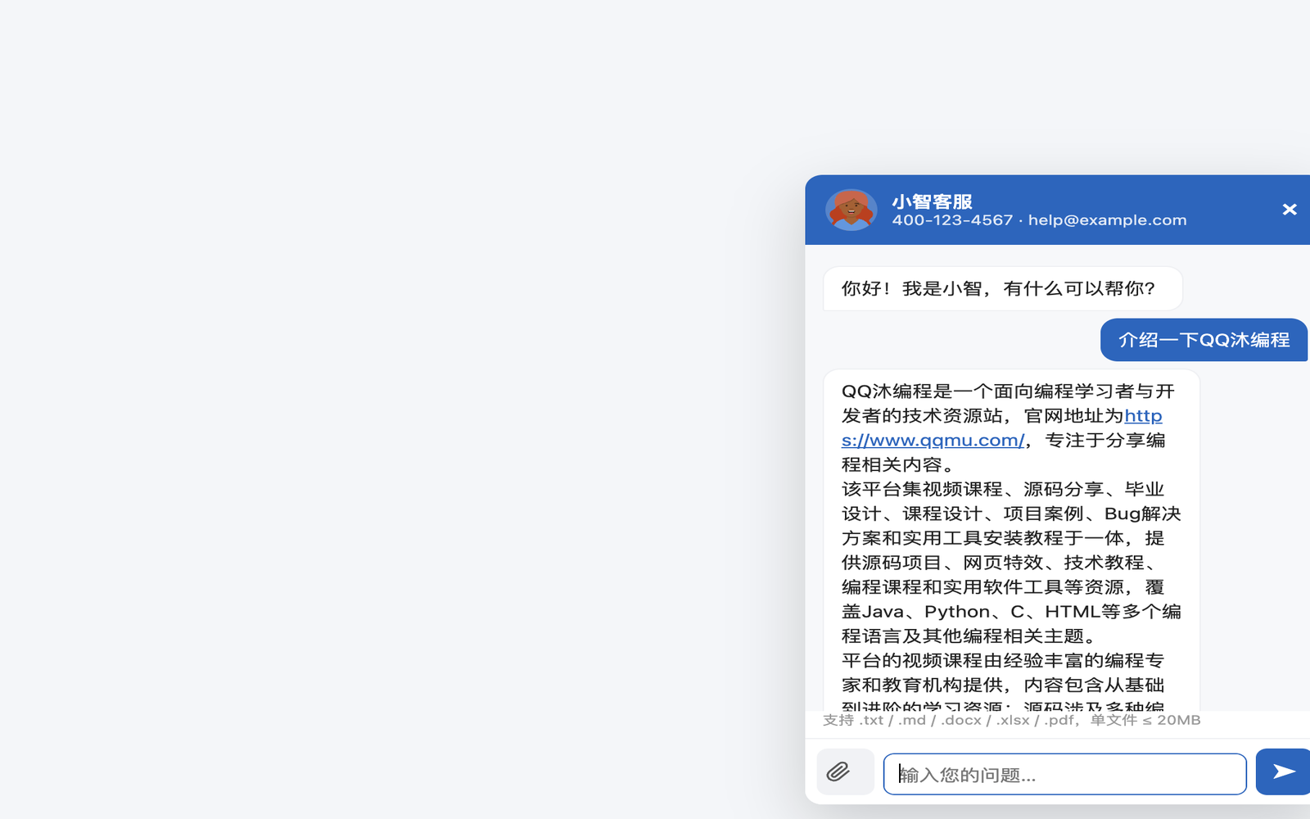
Task: Click the 小智客服 agent avatar
Action: (851, 210)
